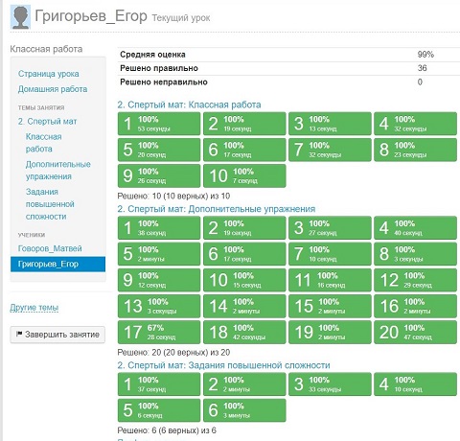The width and height of the screenshot is (460, 441).
Task: Open the Страница урока link
Action: [49, 74]
